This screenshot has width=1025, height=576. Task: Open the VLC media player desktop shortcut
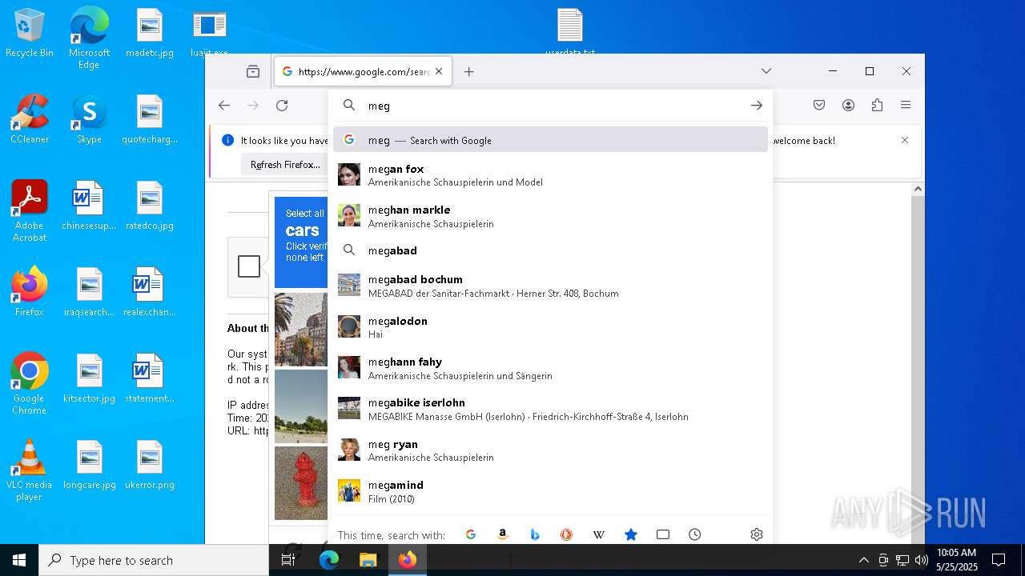click(x=30, y=470)
